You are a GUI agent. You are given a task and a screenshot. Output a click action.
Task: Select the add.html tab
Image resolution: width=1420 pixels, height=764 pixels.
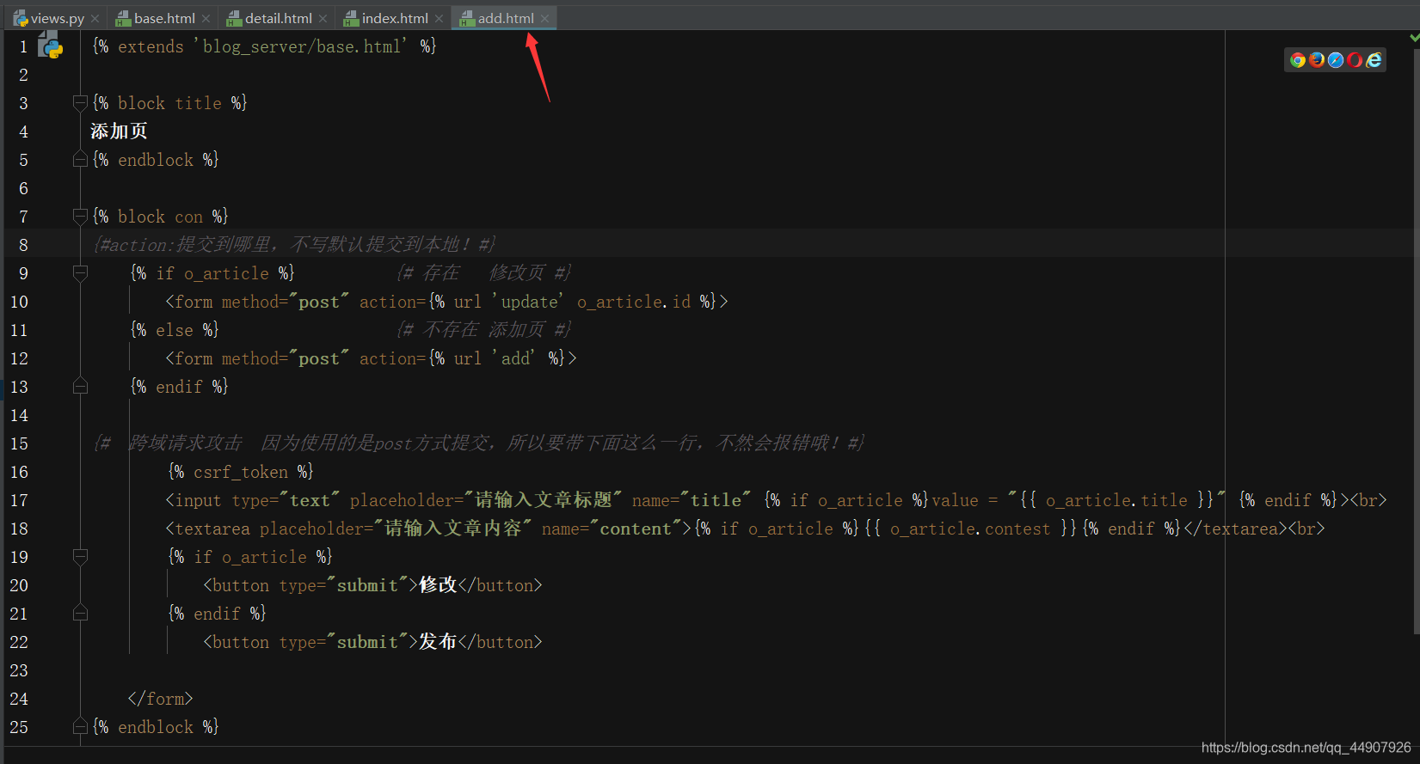pyautogui.click(x=506, y=18)
